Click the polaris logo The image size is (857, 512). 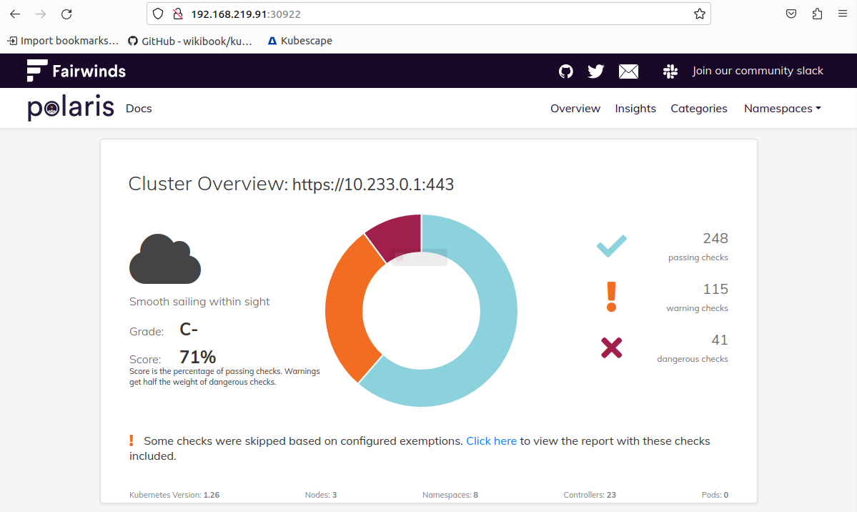pos(71,107)
